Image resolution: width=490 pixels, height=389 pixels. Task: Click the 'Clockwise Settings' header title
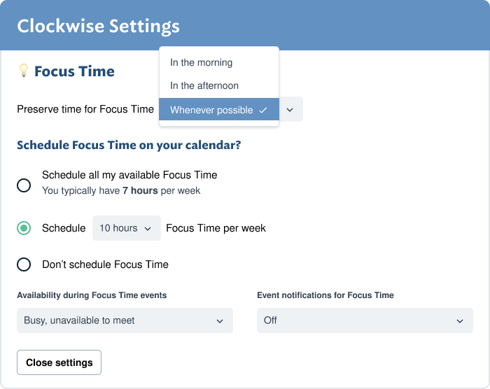coord(99,26)
